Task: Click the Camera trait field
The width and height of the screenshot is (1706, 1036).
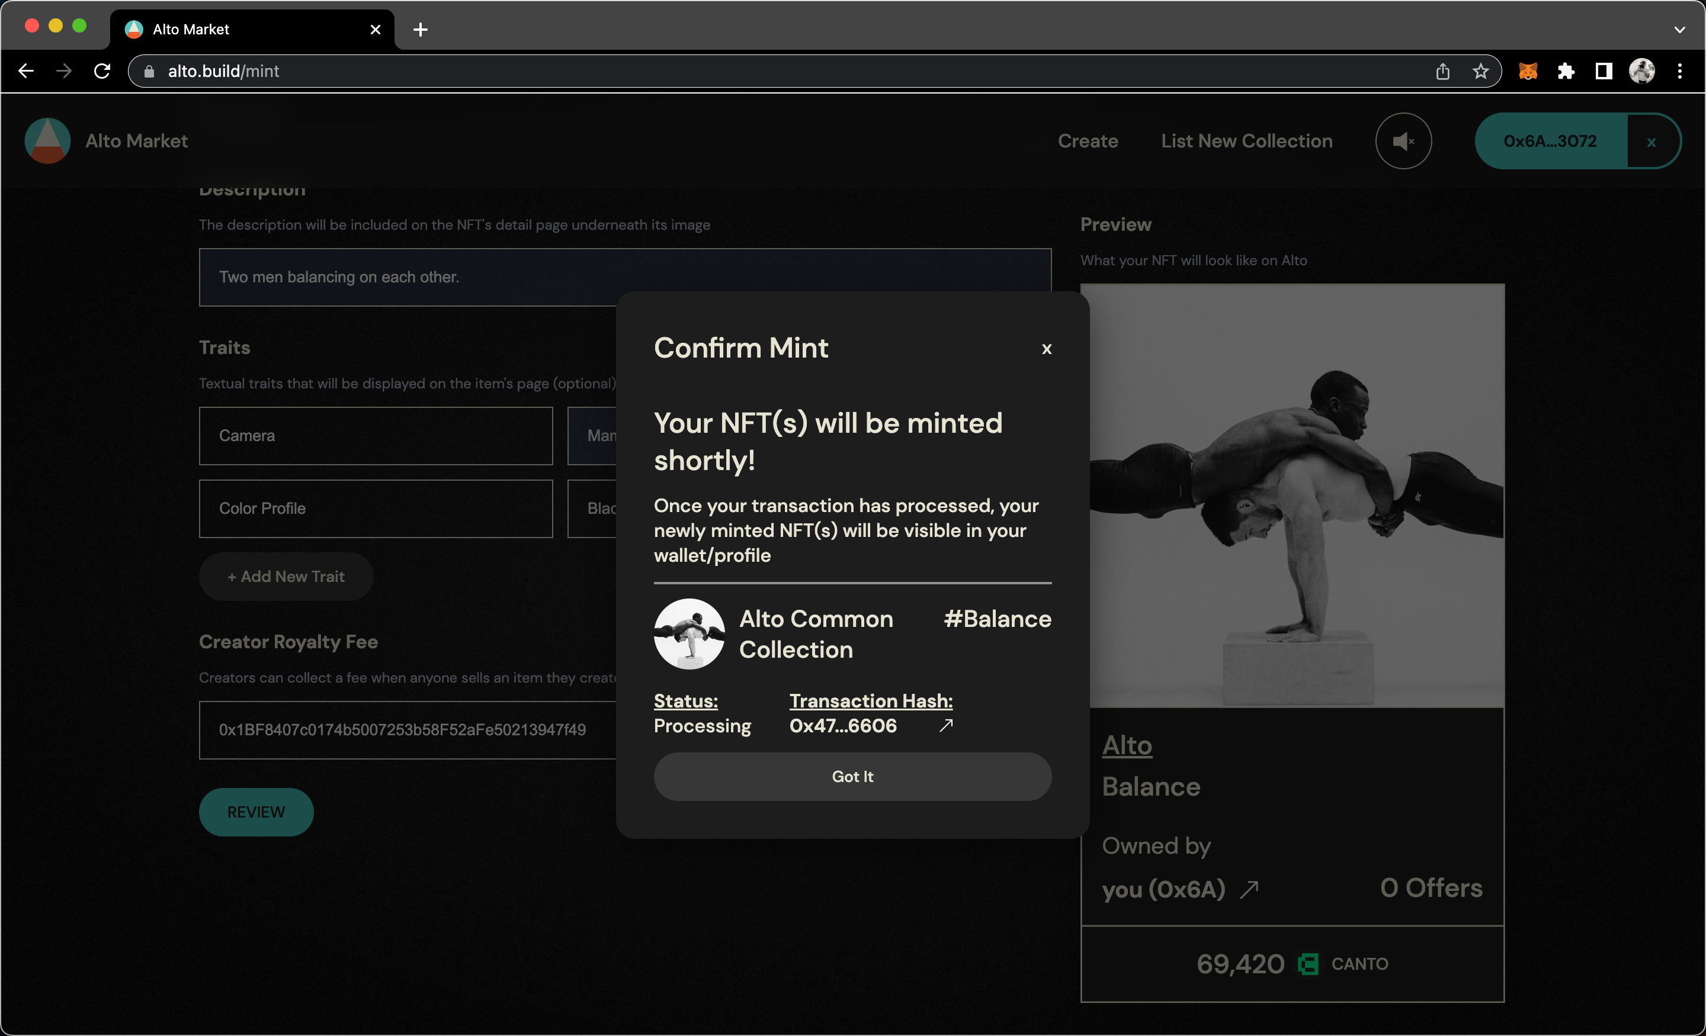Action: click(376, 435)
